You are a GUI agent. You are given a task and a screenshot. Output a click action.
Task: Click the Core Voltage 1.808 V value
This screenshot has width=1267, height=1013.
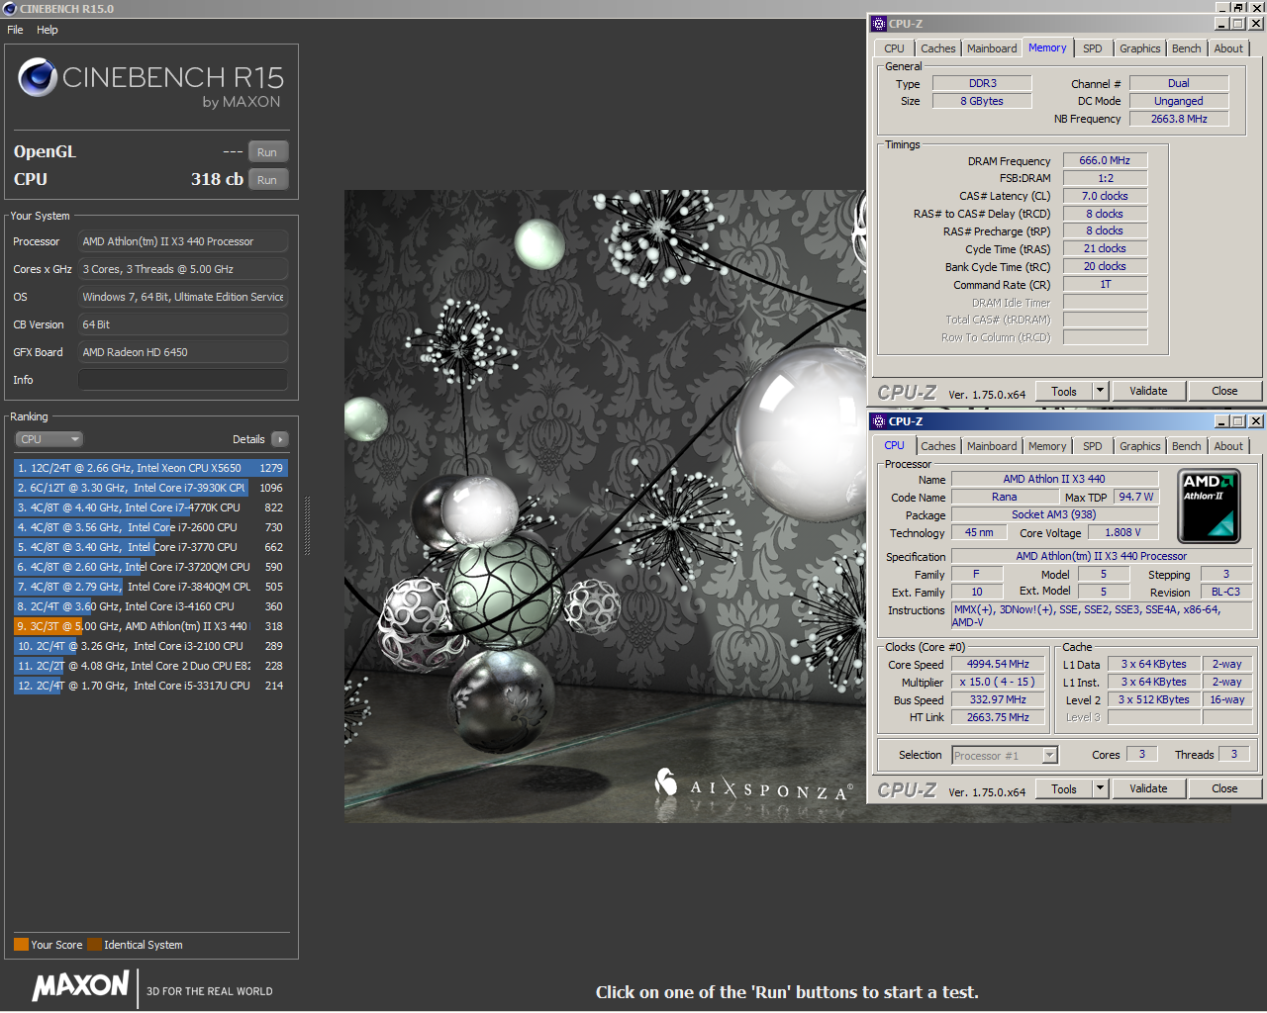click(x=1122, y=532)
